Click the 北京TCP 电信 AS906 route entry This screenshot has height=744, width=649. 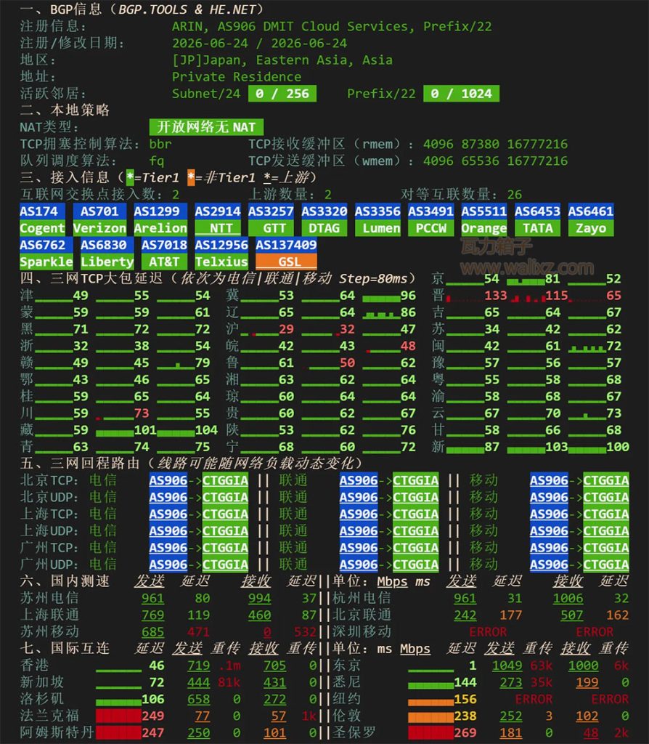pyautogui.click(x=168, y=481)
